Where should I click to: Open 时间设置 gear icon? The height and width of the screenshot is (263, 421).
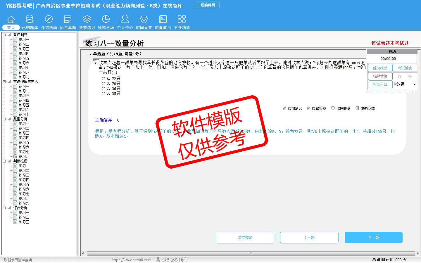(144, 20)
